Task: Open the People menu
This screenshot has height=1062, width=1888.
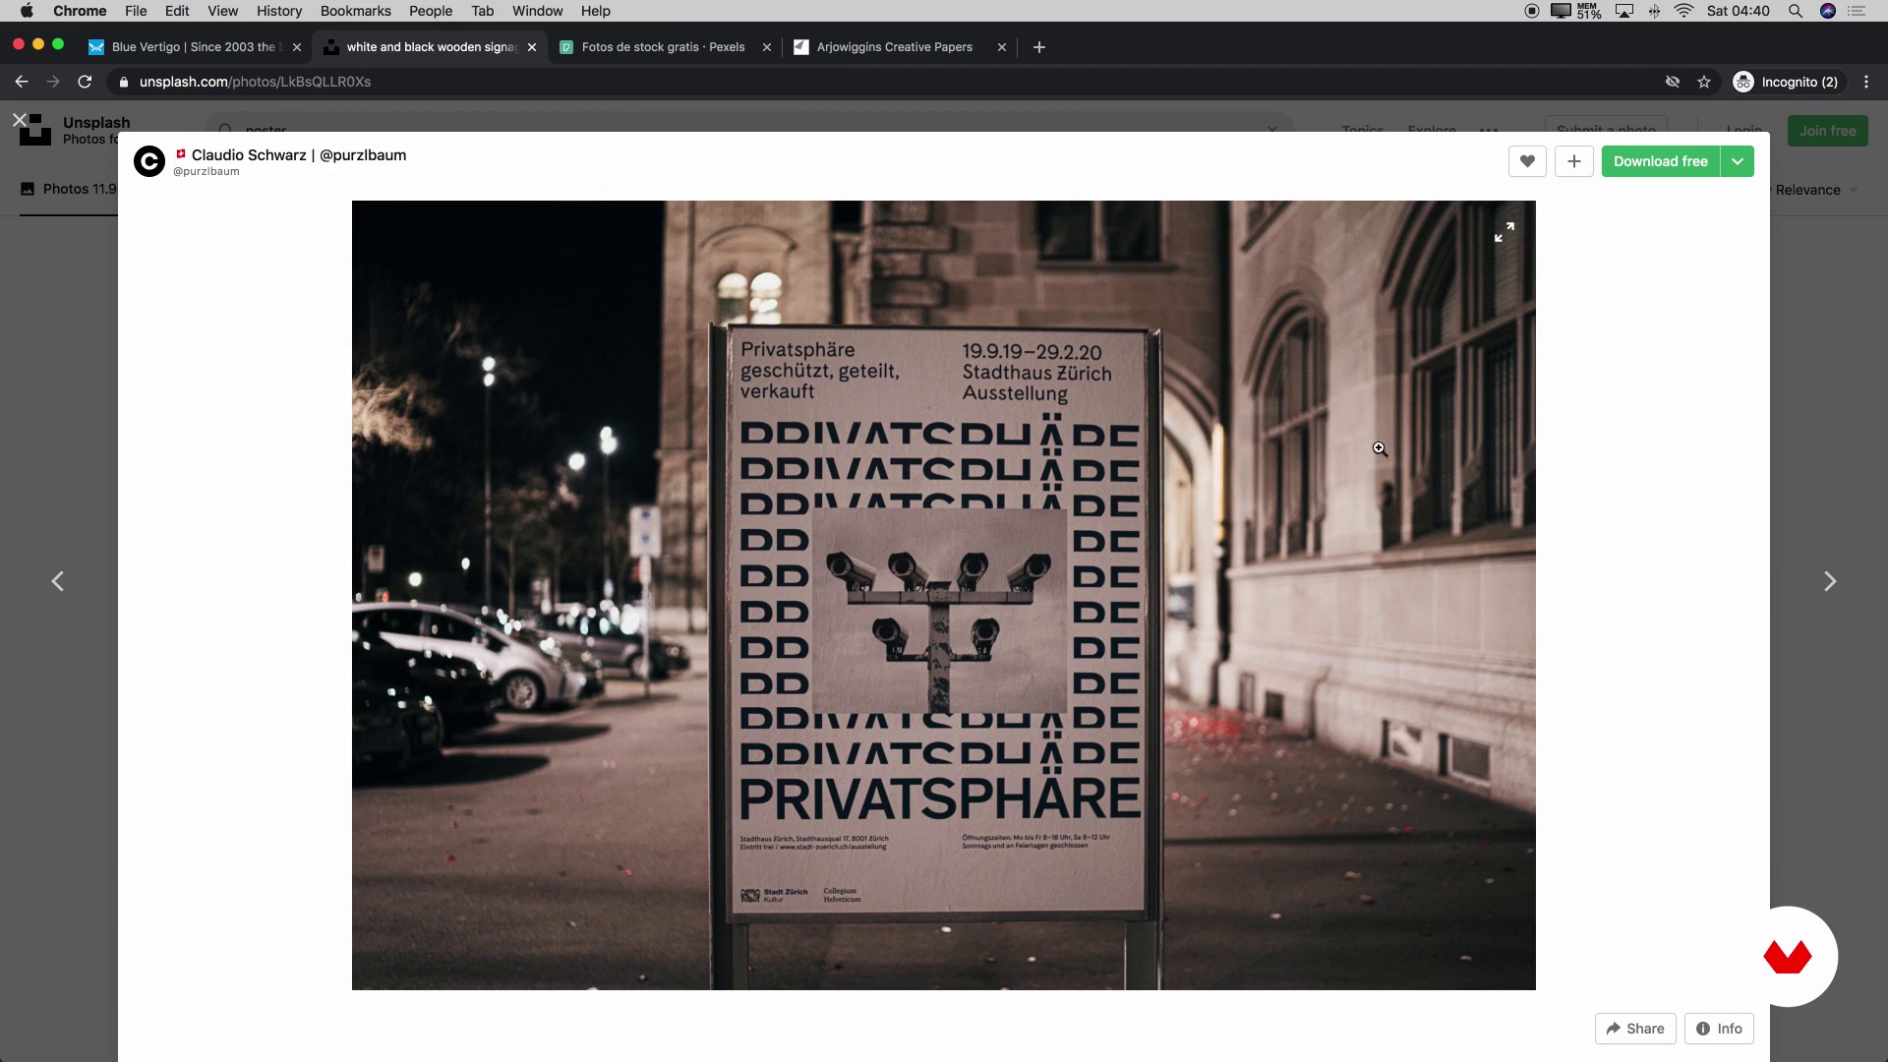Action: 431,11
